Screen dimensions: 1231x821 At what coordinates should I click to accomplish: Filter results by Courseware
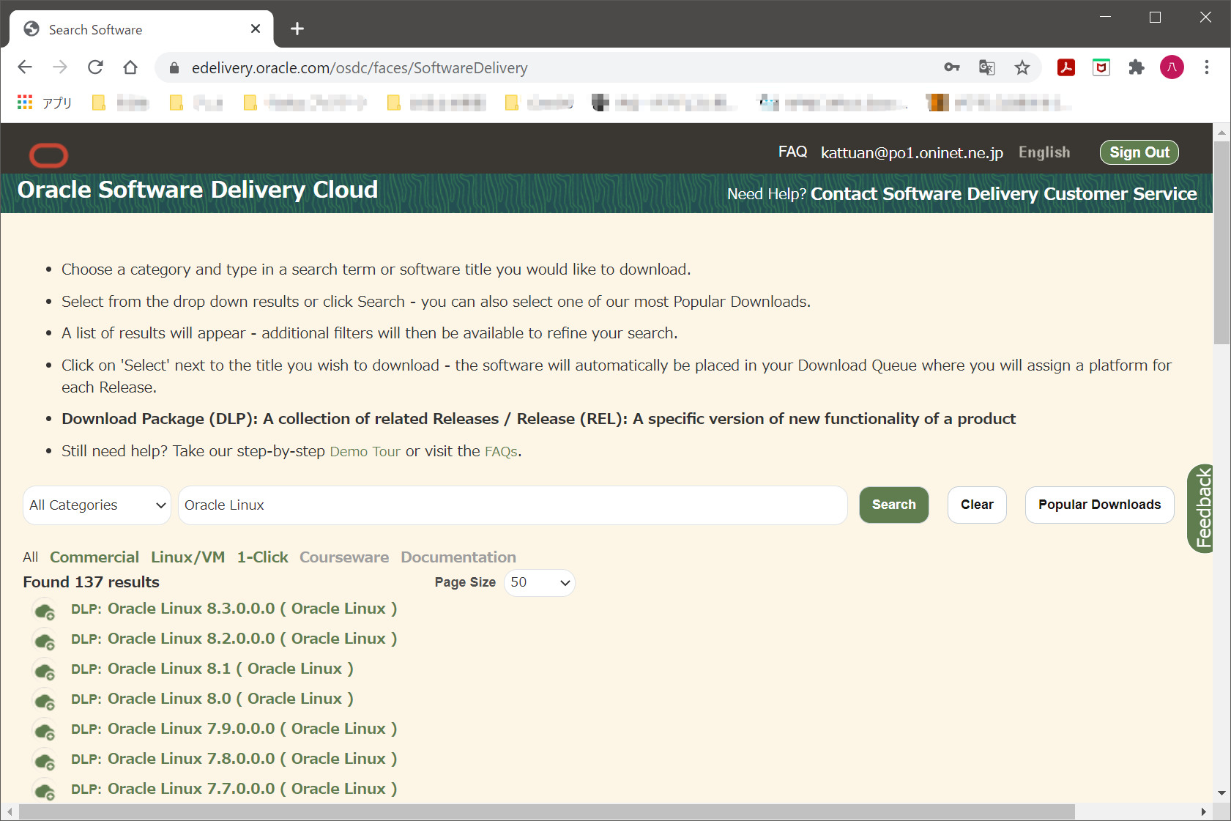[344, 557]
